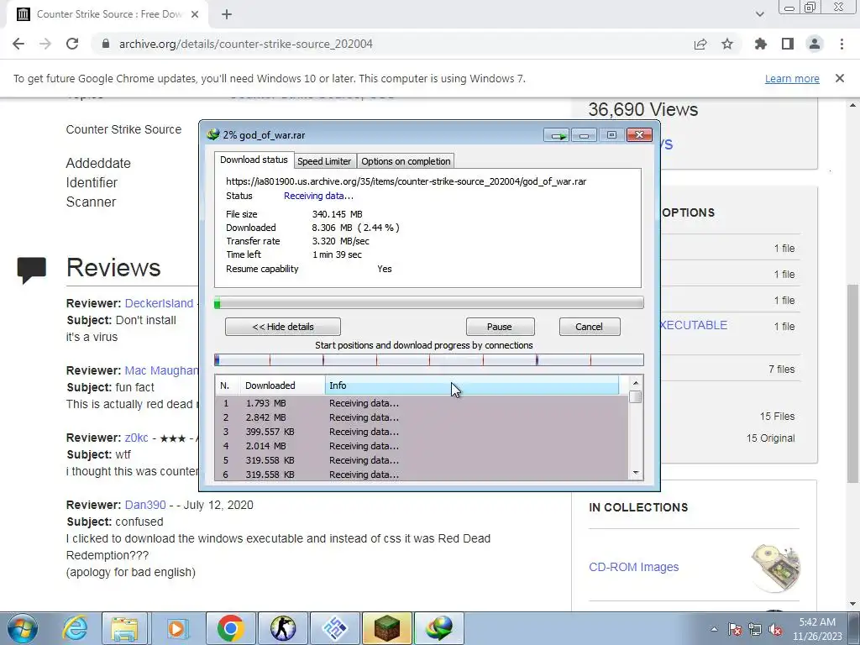This screenshot has height=645, width=860.
Task: Open the Action Center flag icon
Action: [734, 629]
